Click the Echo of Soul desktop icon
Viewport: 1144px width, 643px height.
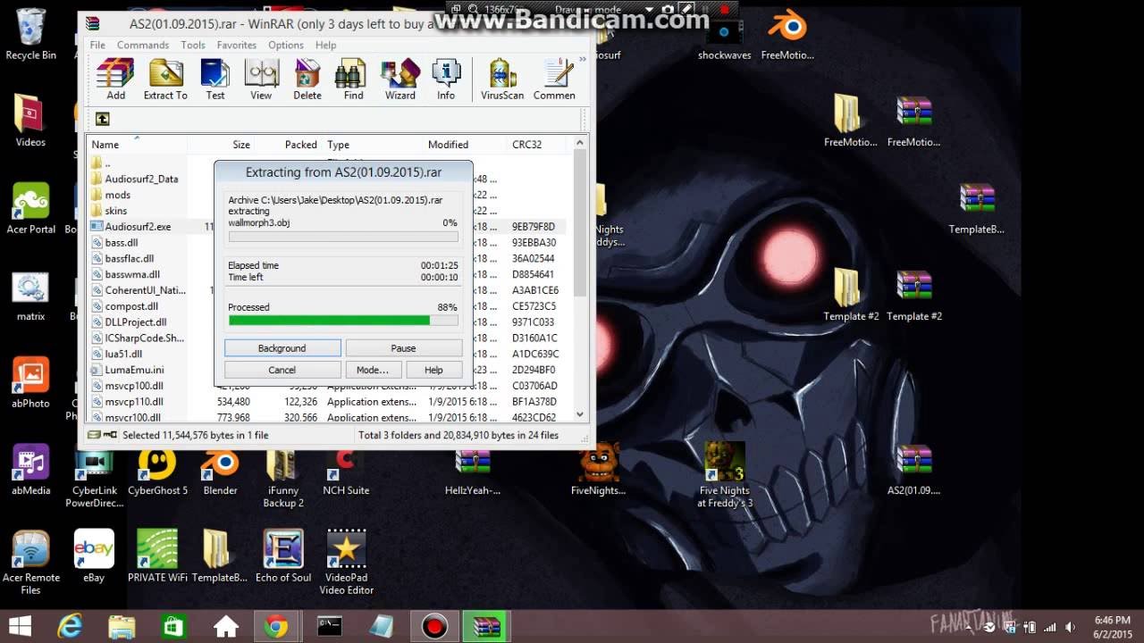pos(283,555)
